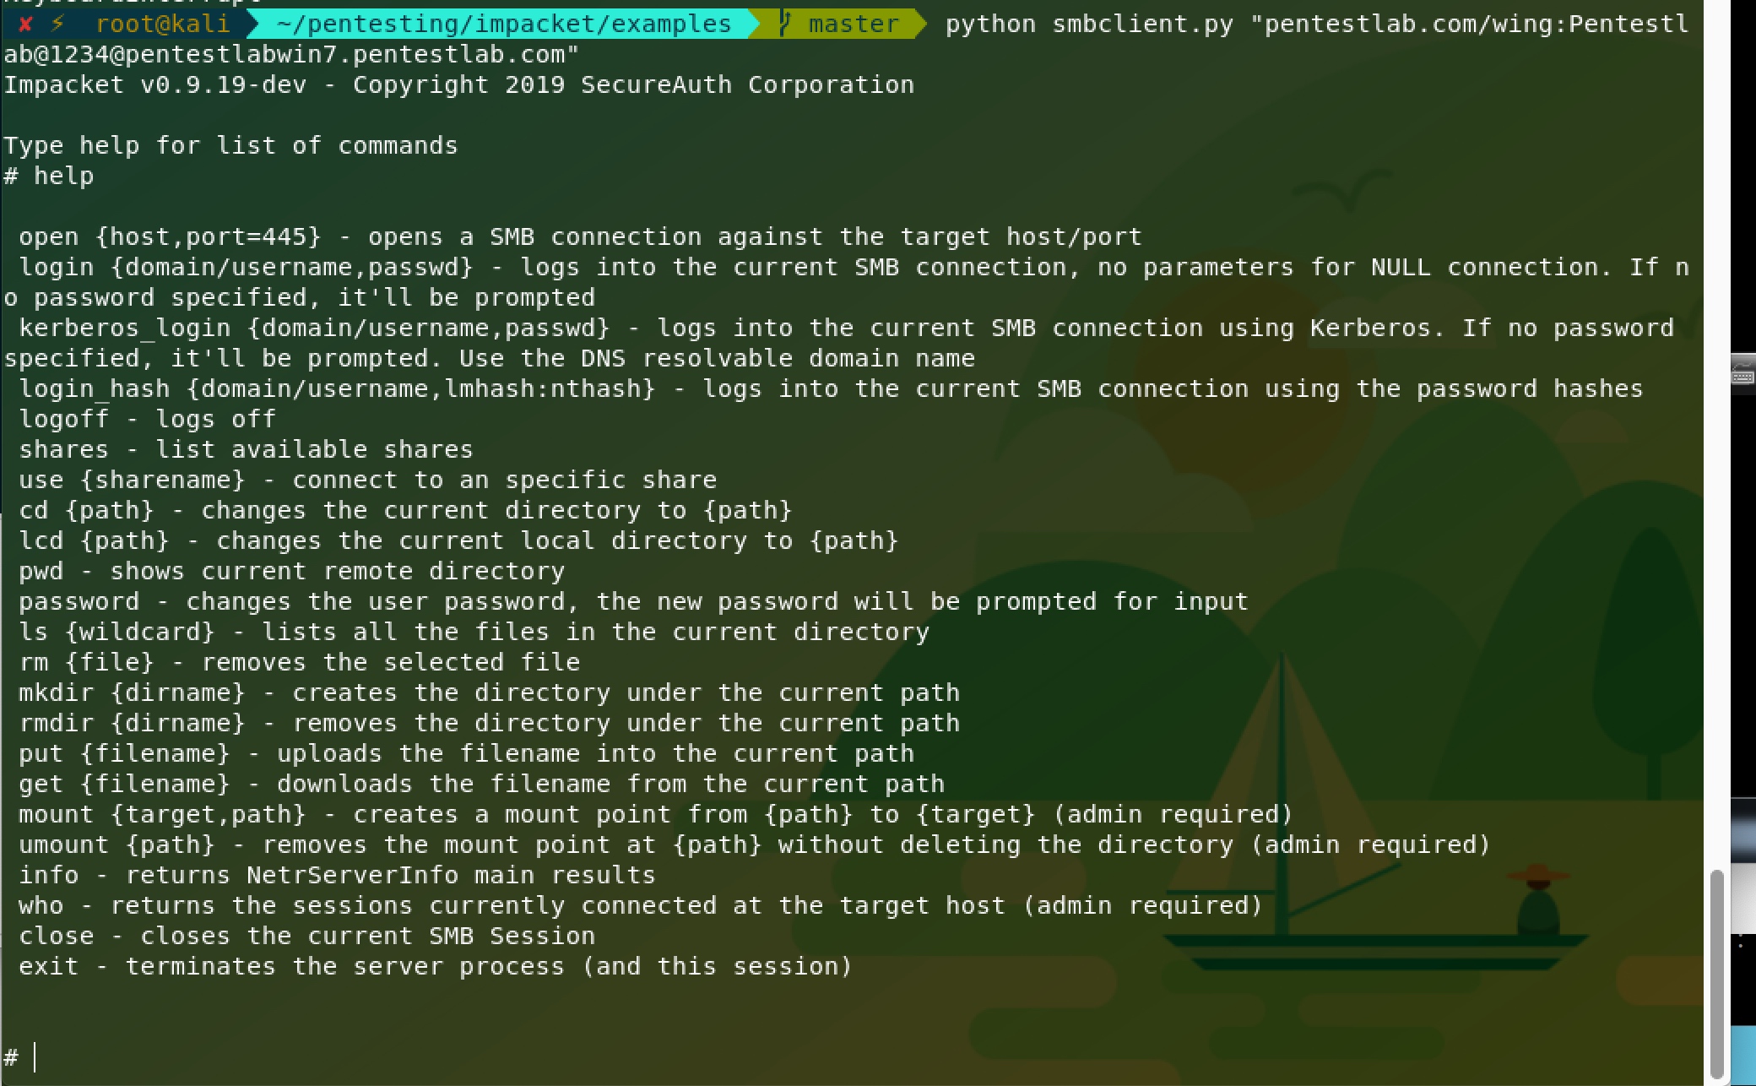Click the Impacket v0.9.19-dev version line

[x=458, y=84]
